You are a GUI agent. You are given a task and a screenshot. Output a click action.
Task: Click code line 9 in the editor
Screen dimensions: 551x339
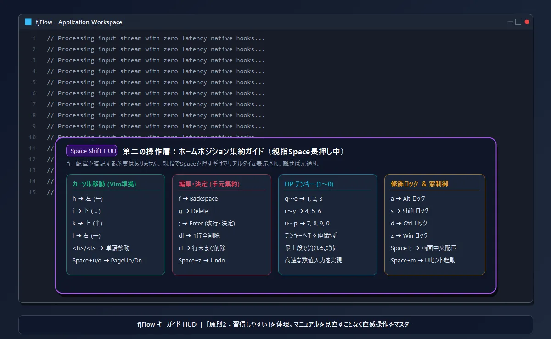pyautogui.click(x=156, y=126)
